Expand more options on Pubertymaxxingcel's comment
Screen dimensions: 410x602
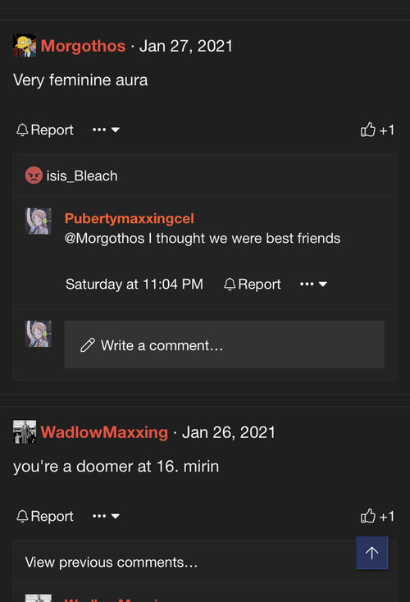coord(313,284)
